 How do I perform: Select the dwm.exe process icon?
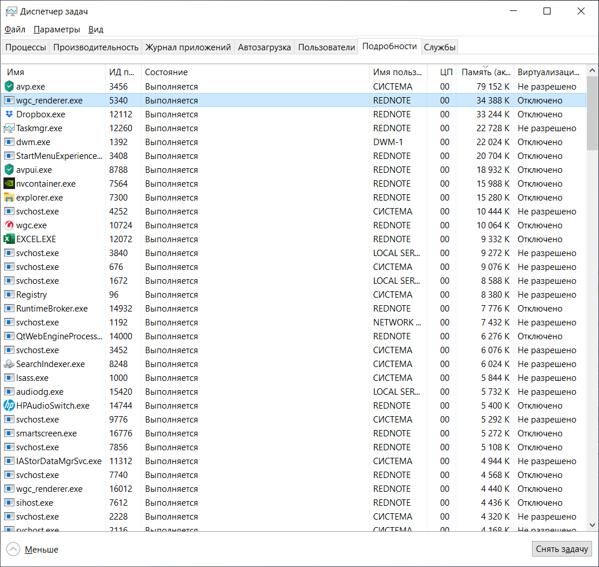tap(9, 142)
